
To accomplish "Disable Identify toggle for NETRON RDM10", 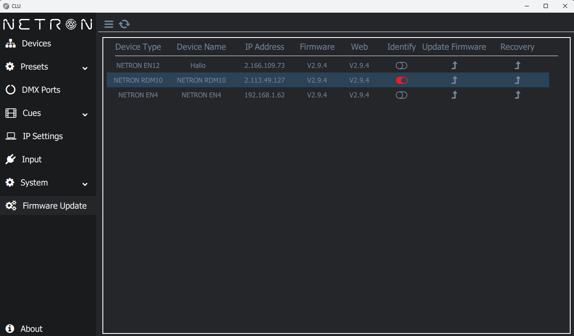I will click(x=401, y=81).
